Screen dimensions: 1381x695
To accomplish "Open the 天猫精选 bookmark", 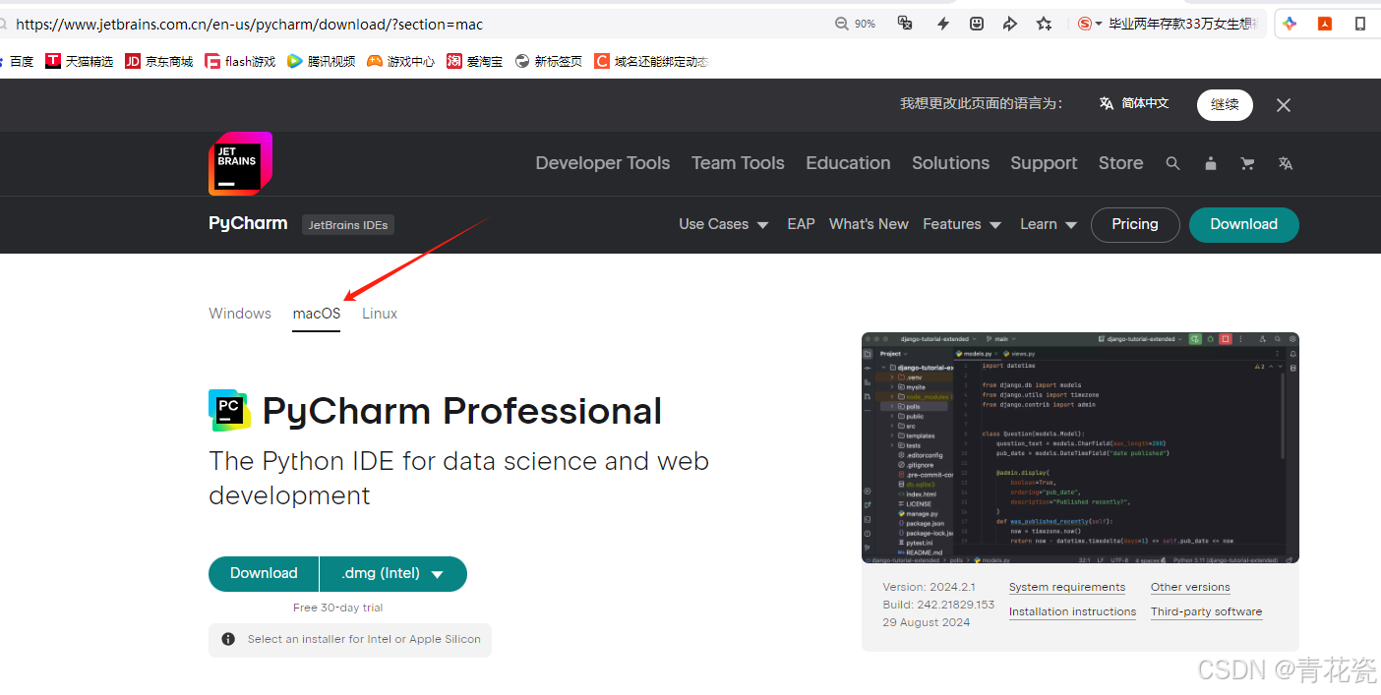I will point(79,61).
